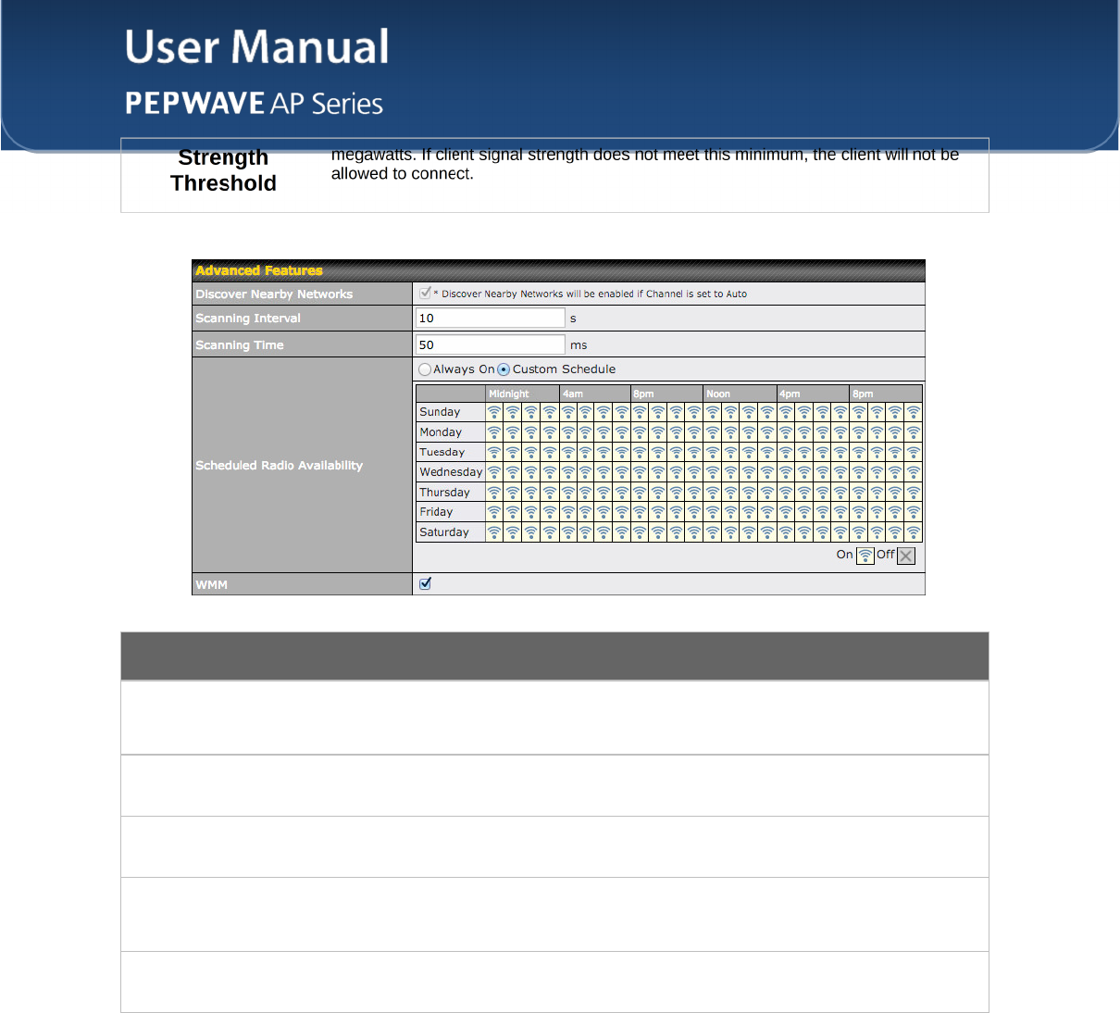The width and height of the screenshot is (1120, 1013).
Task: Toggle the Wednesday Noon Wi-Fi slot
Action: pyautogui.click(x=713, y=472)
